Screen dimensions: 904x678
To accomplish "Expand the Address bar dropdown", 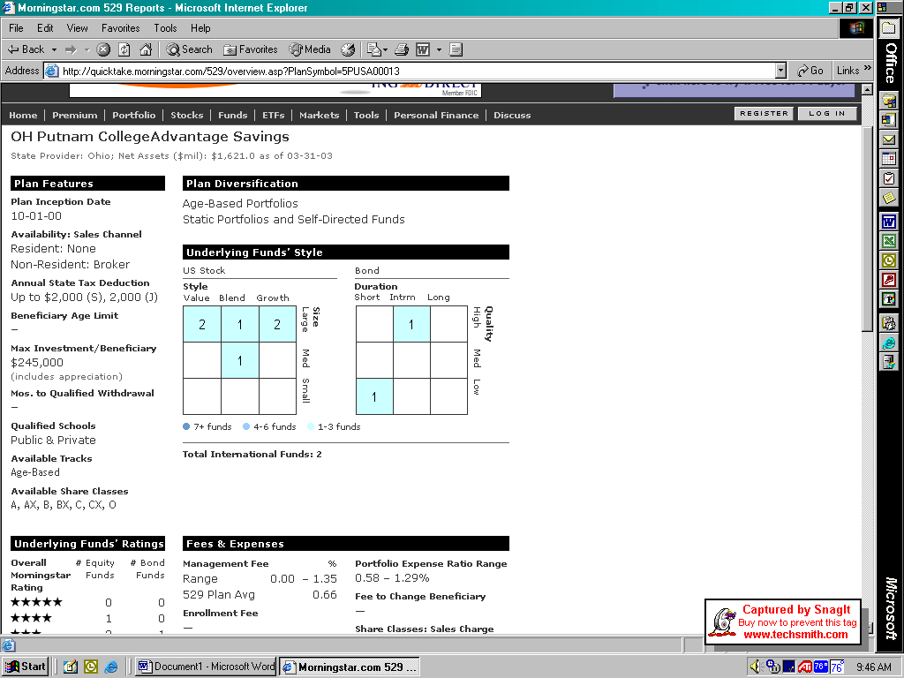I will click(x=780, y=71).
